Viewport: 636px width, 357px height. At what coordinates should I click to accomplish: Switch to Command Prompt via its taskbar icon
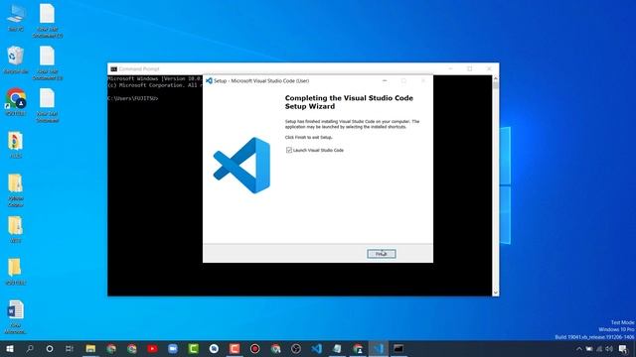click(x=398, y=348)
